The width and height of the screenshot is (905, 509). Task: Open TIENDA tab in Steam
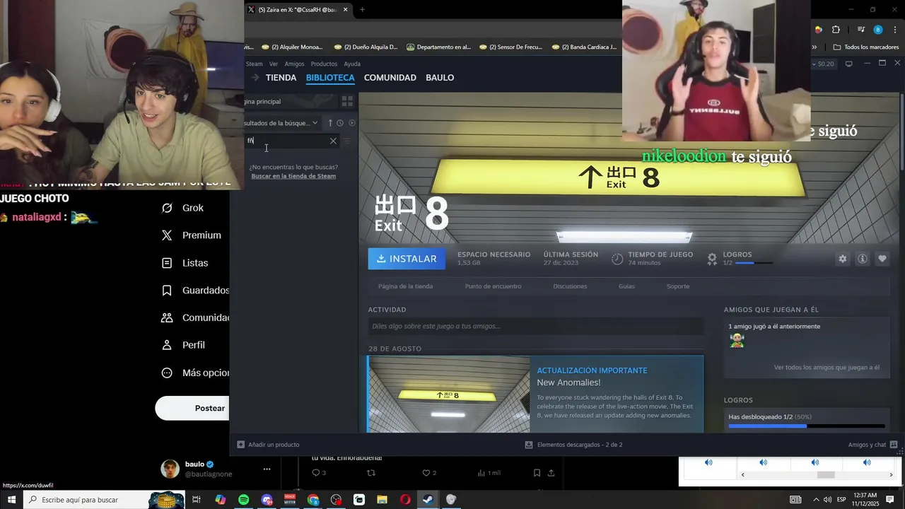click(x=281, y=78)
